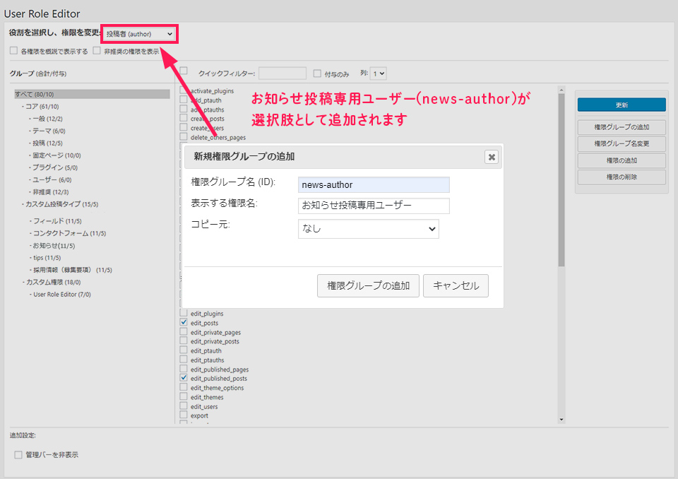Click 権限グループ名変更 in the right sidebar
Image resolution: width=678 pixels, height=479 pixels.
click(x=621, y=144)
